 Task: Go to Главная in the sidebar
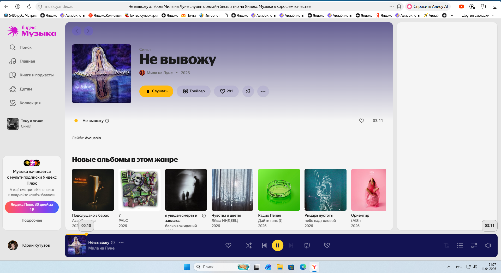(22, 61)
